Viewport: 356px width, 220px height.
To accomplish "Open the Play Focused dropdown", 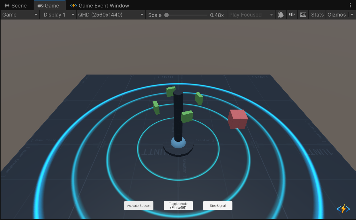I will pos(251,15).
